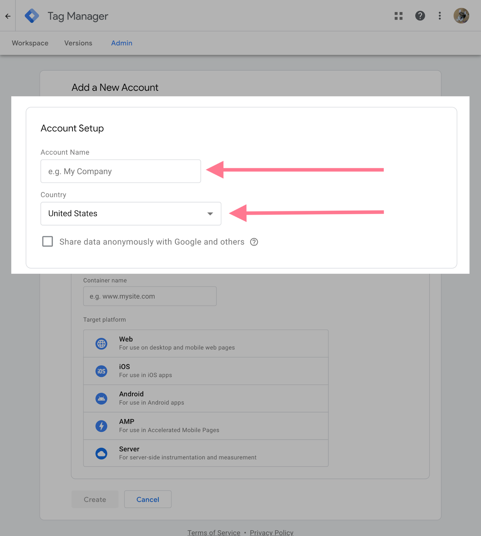Choose the Android target platform
Screen dimensions: 481x536
pos(206,398)
